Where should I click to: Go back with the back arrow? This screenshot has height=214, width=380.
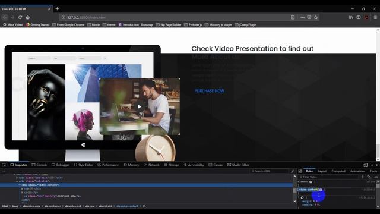click(x=5, y=17)
